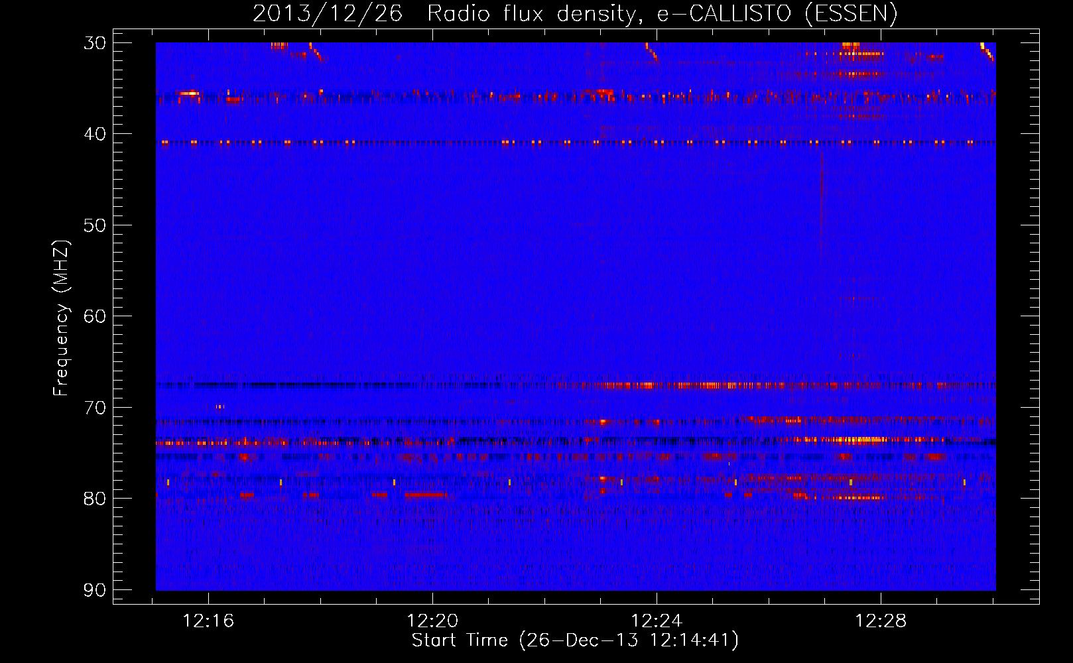This screenshot has height=663, width=1073.
Task: Click the 12:20 time tick label
Action: (x=432, y=621)
